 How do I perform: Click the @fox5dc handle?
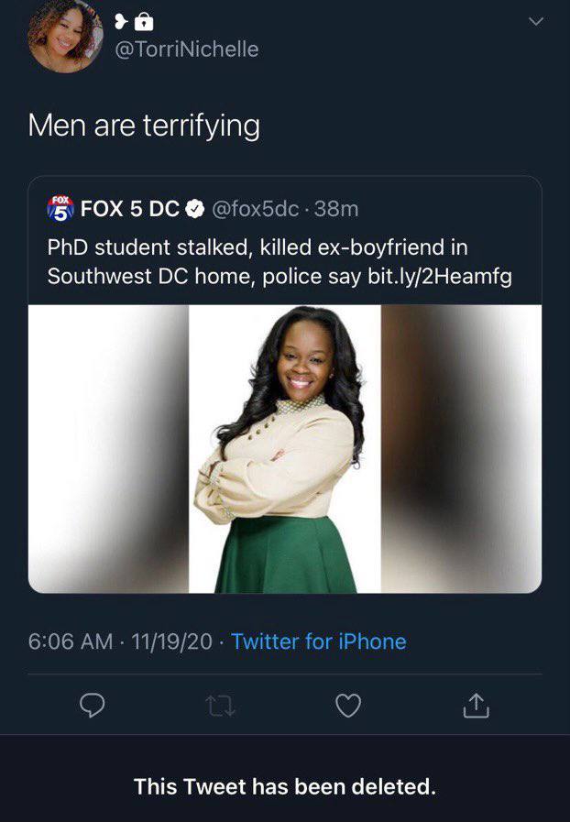[x=255, y=209]
